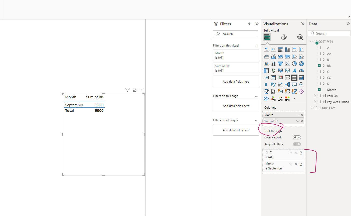Tick the Paid On checkbox
Screen dimensions: 351x216
pos(319,96)
